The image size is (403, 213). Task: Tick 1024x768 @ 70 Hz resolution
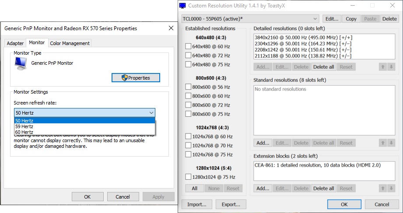tap(188, 146)
